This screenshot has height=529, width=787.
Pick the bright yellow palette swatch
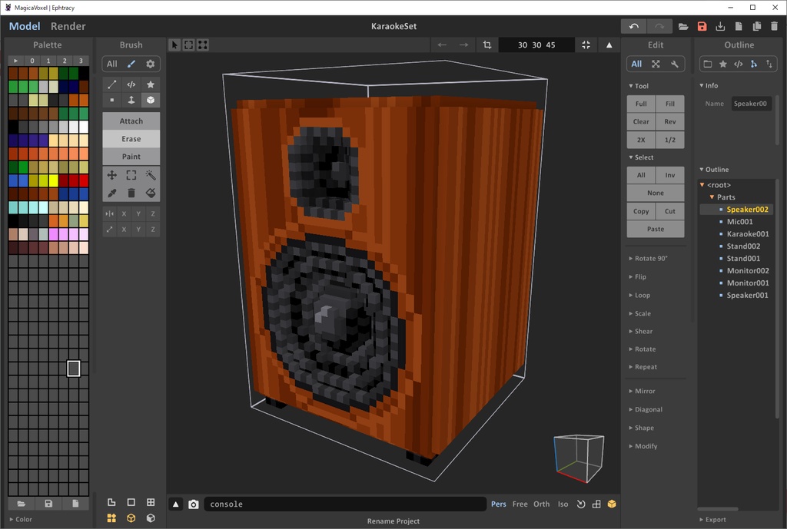[53, 180]
